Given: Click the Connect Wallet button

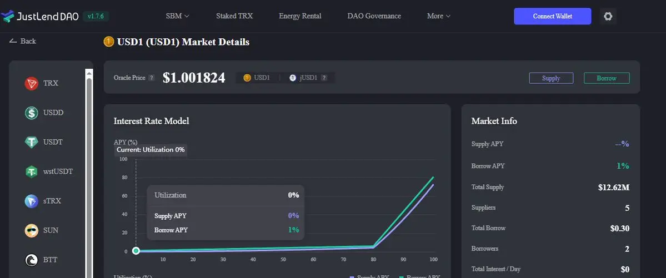Looking at the screenshot, I should click(x=553, y=16).
